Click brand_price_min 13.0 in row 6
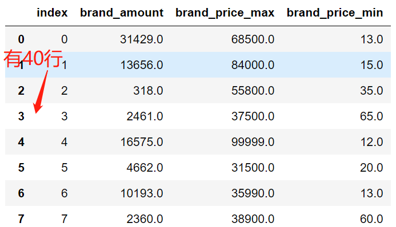Screen dimensions: 396x227 371,193
